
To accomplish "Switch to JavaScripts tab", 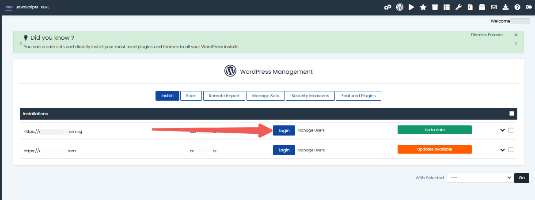I will click(27, 7).
